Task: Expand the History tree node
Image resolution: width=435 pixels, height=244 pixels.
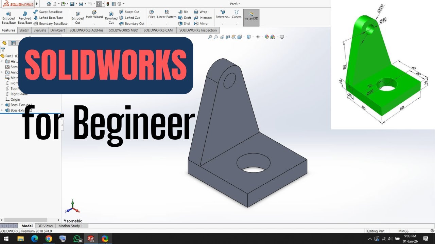Action: pyautogui.click(x=2, y=62)
